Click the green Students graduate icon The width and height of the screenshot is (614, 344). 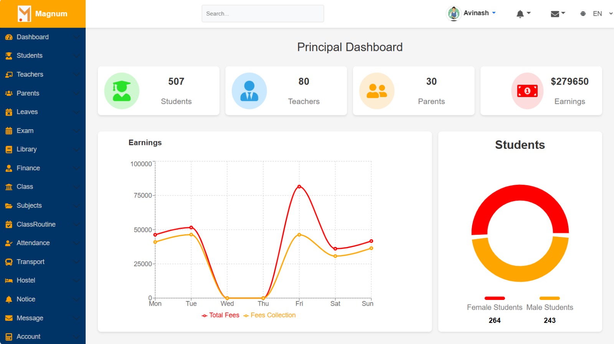point(122,91)
